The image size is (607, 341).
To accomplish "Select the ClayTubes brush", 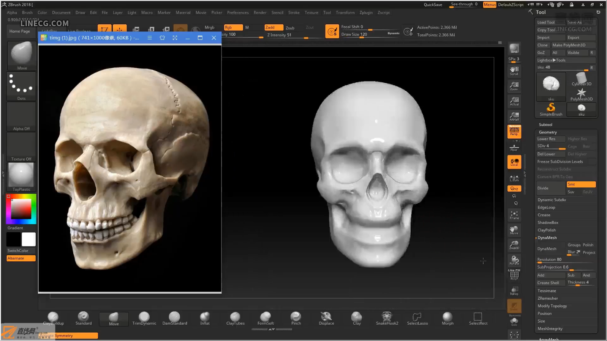I will tap(235, 319).
